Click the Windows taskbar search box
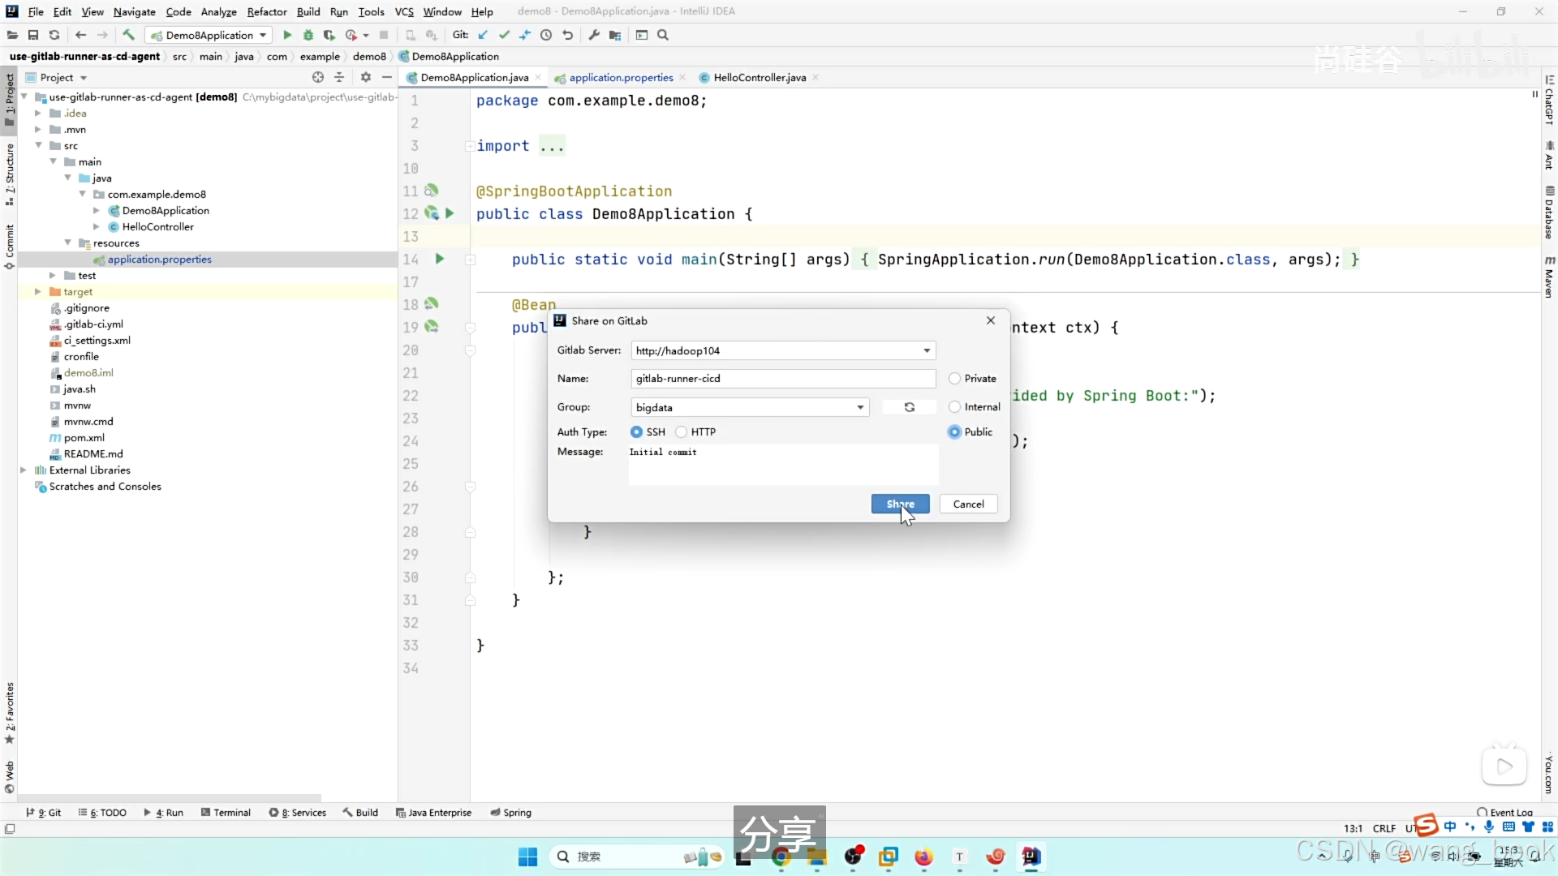This screenshot has height=876, width=1558. 636,857
